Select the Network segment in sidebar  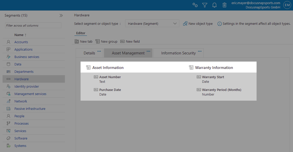click(21, 101)
